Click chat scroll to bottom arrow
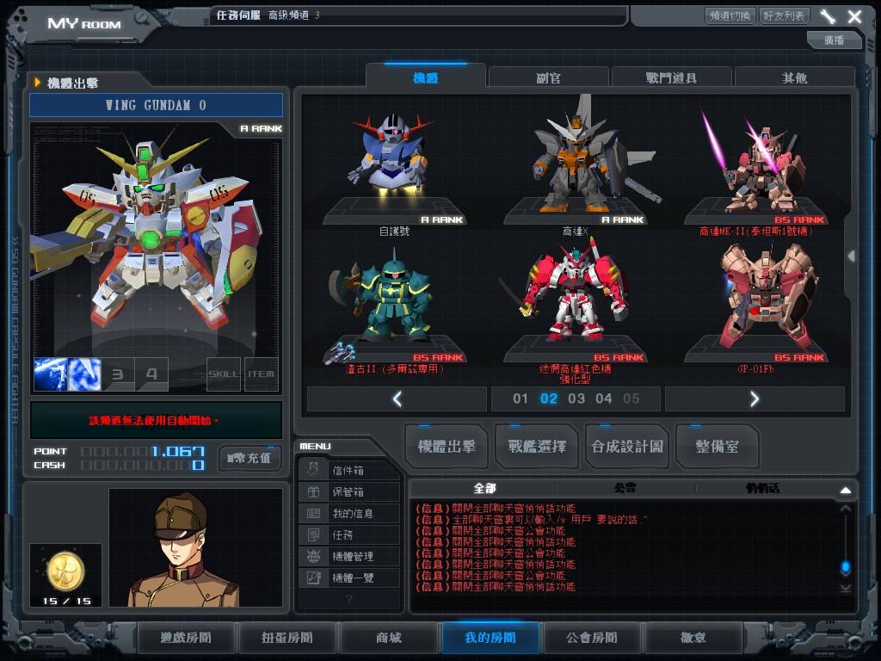The width and height of the screenshot is (881, 661). click(846, 588)
